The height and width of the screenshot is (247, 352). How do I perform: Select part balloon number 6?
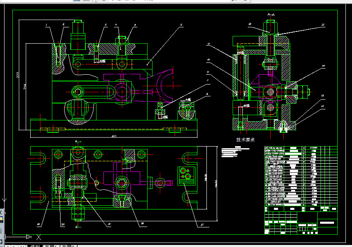(181, 25)
